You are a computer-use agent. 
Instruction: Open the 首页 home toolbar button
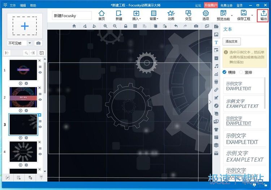[102, 16]
